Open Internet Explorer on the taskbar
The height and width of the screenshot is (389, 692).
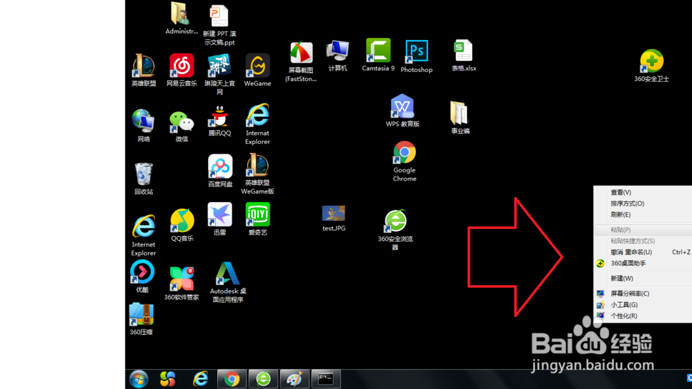(201, 379)
